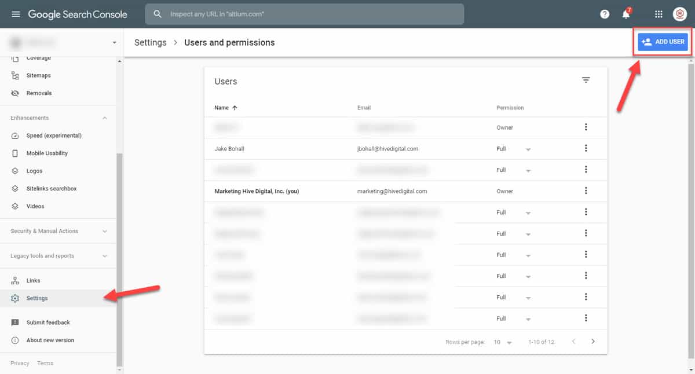The image size is (695, 374).
Task: Go to the next page of users
Action: (592, 342)
